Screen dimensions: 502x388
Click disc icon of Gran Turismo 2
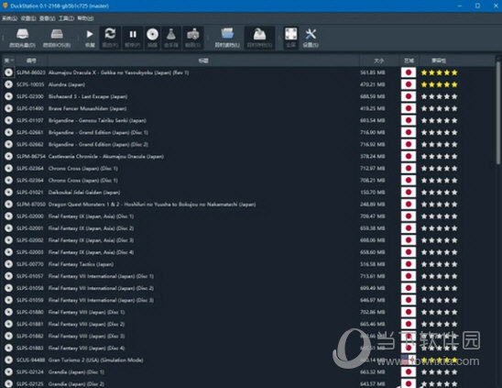8,360
